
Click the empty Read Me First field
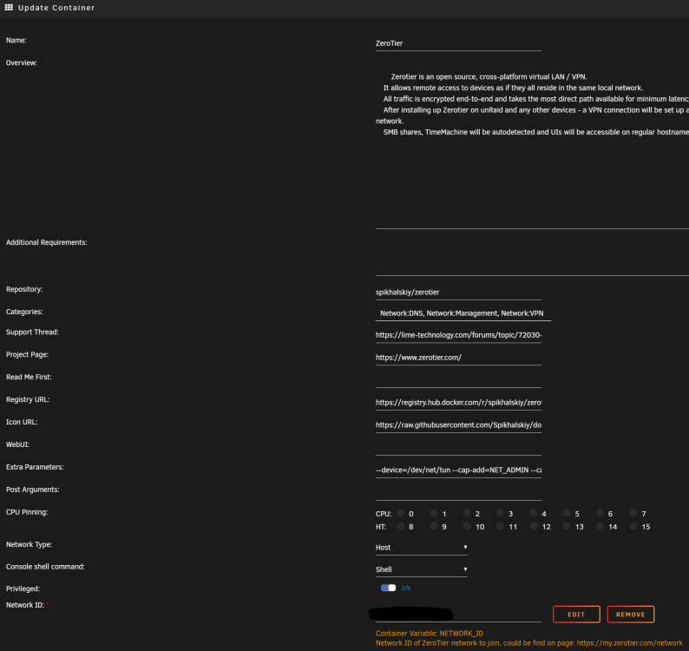[x=458, y=380]
